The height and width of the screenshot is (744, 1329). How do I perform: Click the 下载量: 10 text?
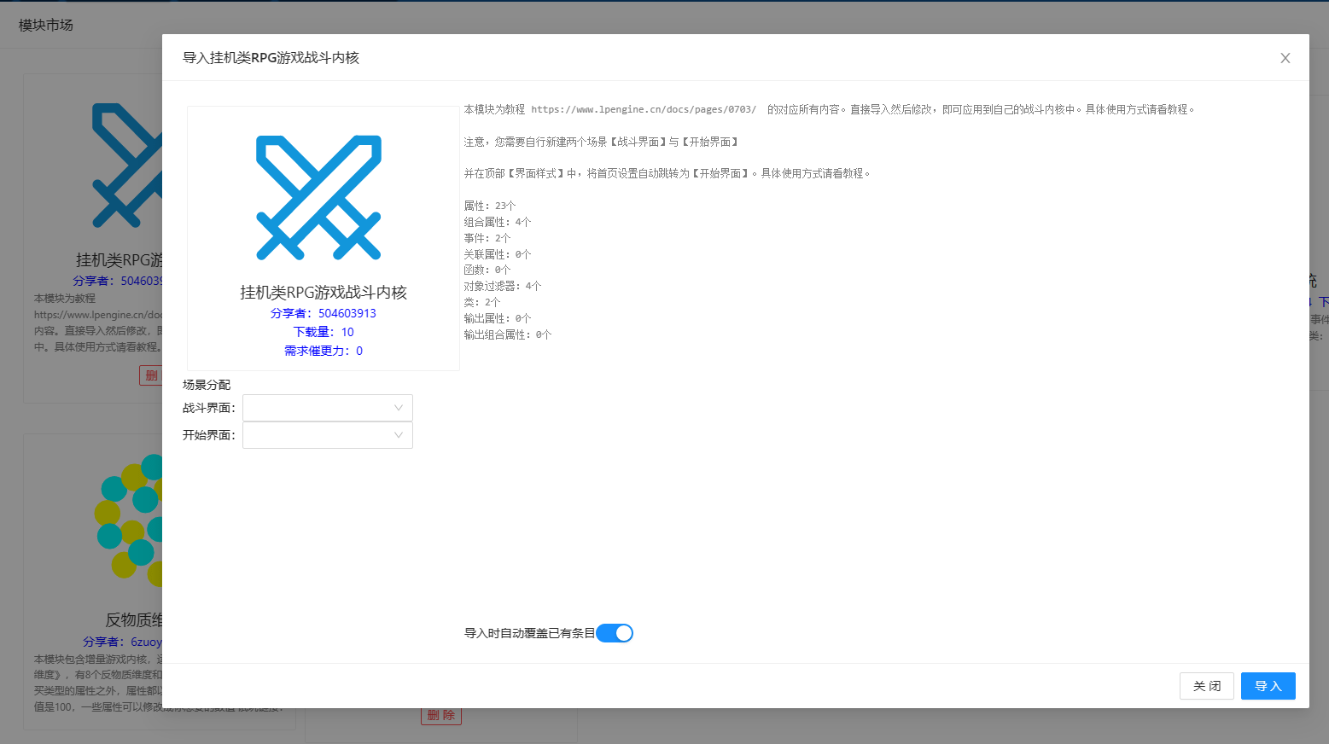[x=324, y=332]
